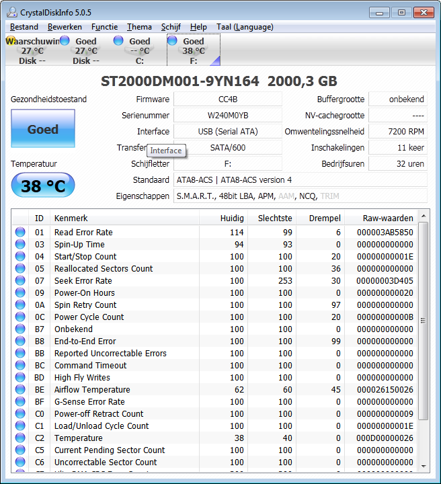
Task: Click status icon of Current Pending Sector Count
Action: [20, 450]
